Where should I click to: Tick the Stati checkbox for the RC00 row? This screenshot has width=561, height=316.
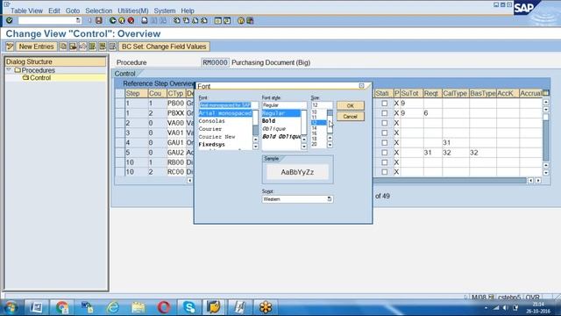coord(384,172)
